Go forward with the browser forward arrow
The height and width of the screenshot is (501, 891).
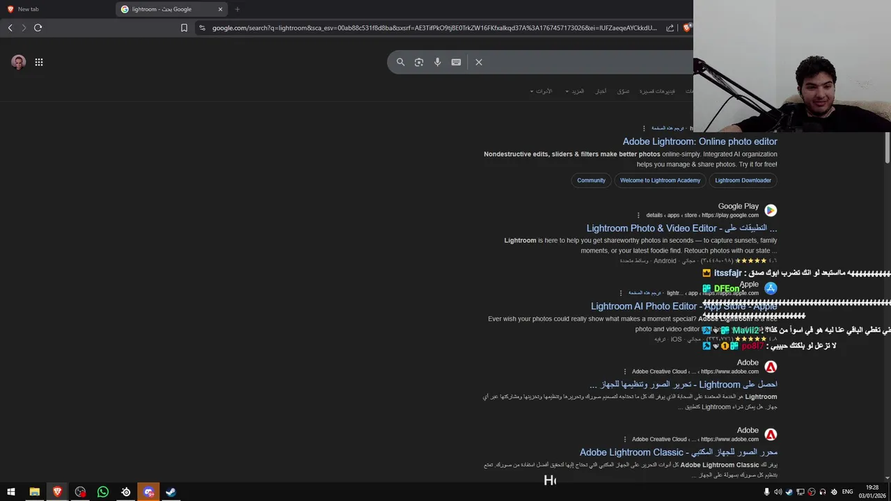click(24, 28)
